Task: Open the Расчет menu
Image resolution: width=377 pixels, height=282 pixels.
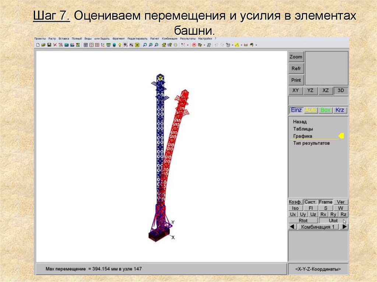Action: click(x=155, y=39)
